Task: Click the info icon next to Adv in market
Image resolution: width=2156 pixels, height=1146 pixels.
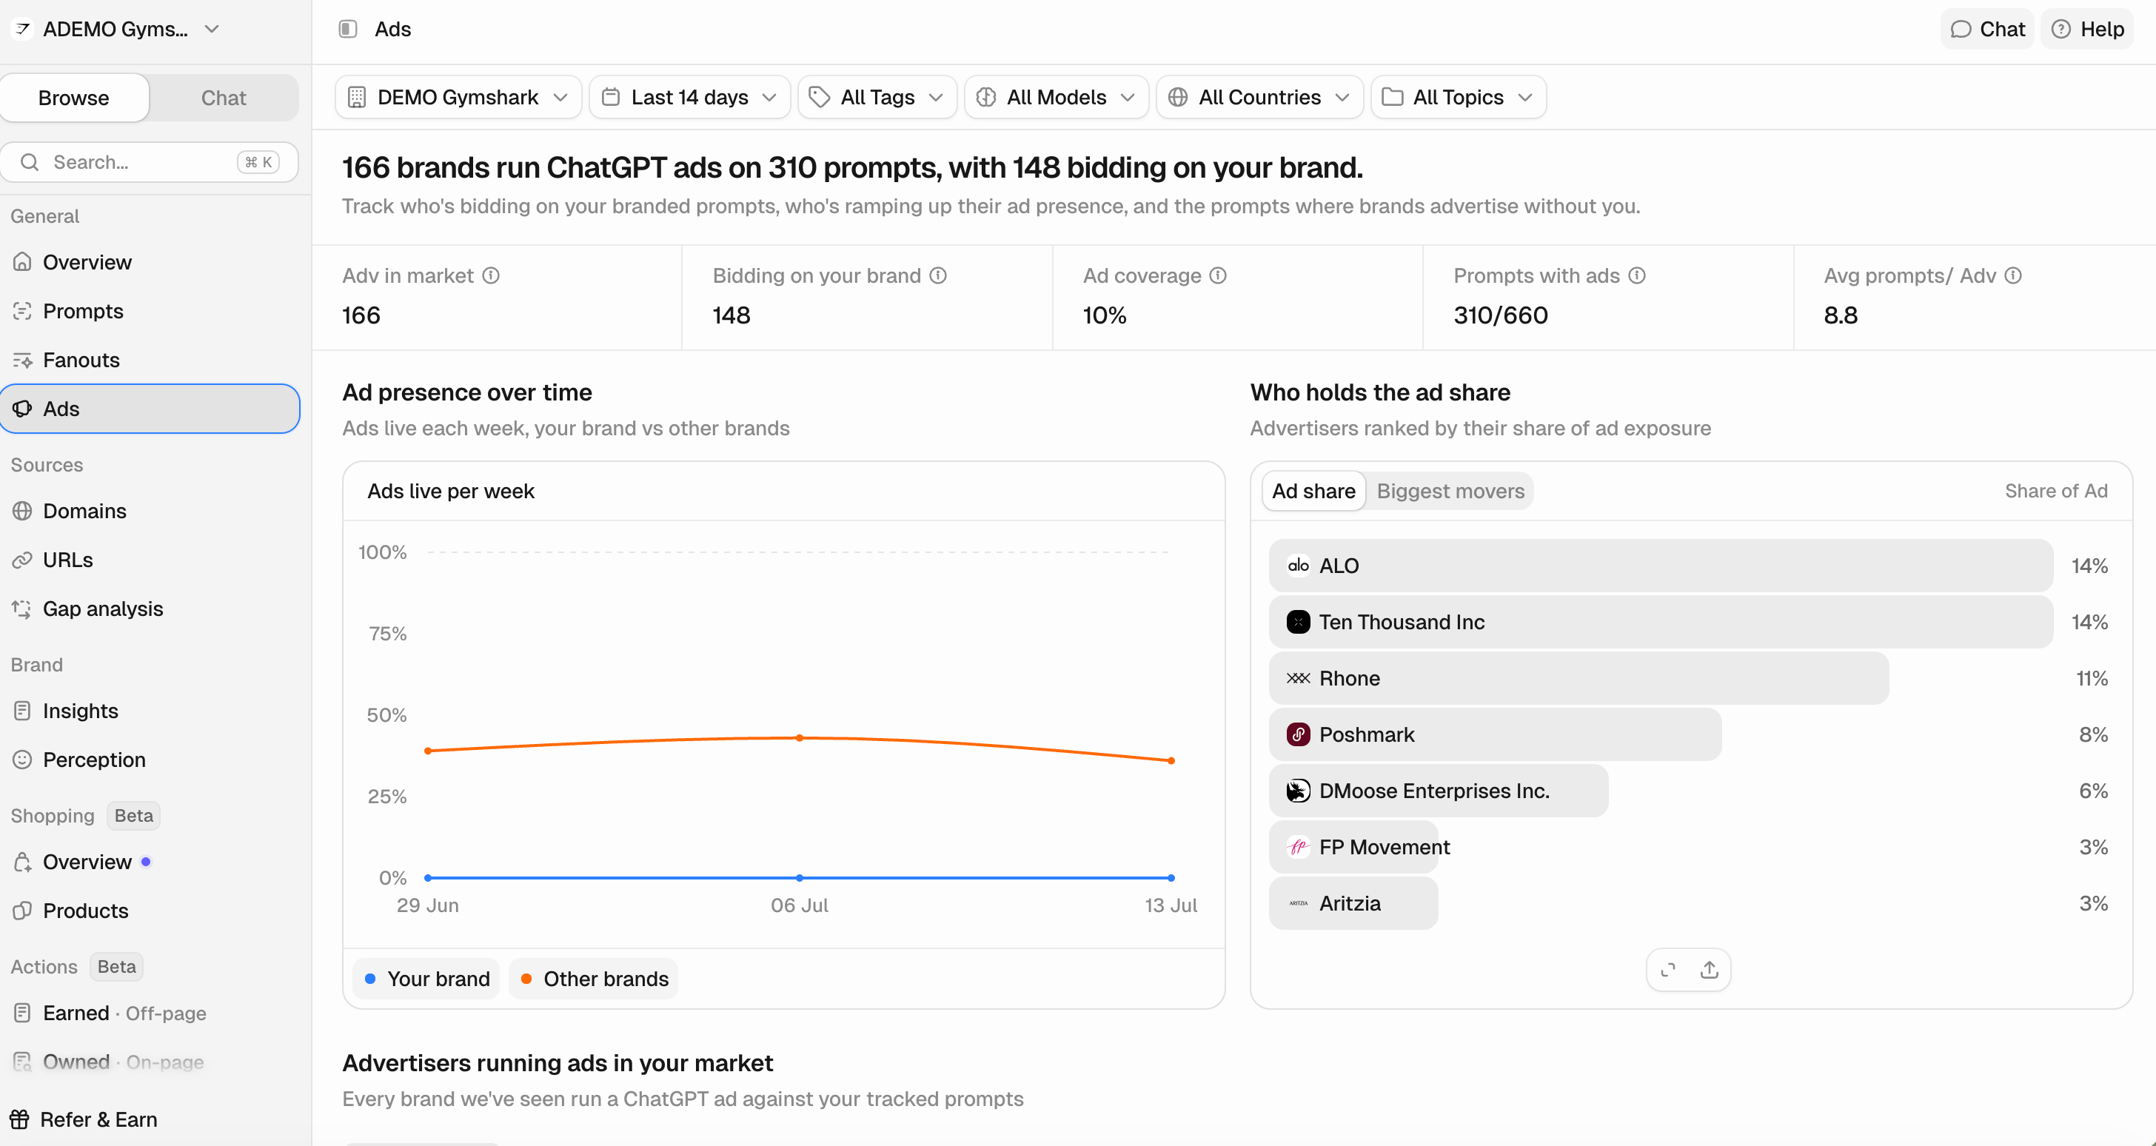Action: pyautogui.click(x=492, y=275)
